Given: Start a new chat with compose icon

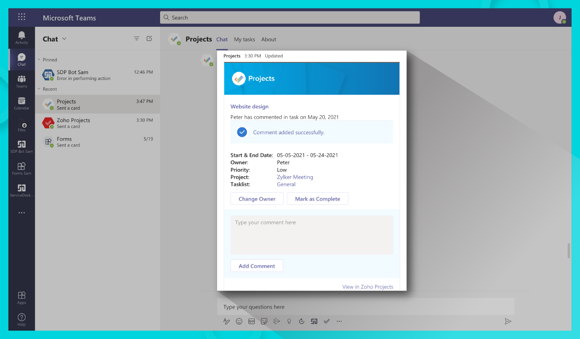Looking at the screenshot, I should [x=149, y=39].
